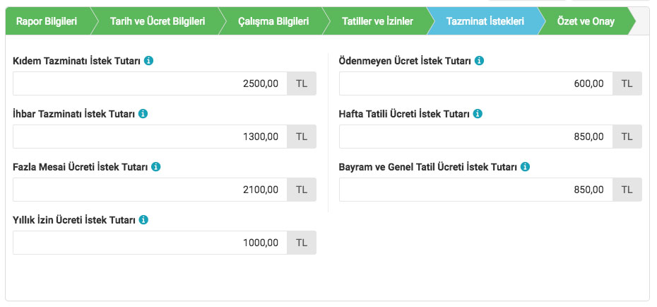Show info for Hafta Tatili Ücreti İstek Tutarı

478,114
